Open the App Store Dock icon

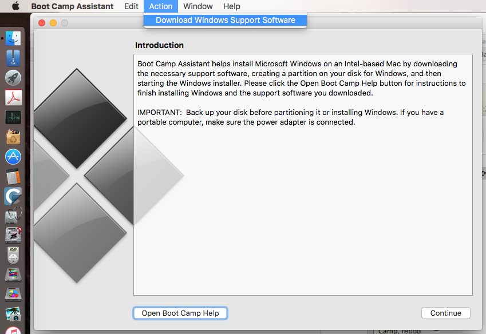click(13, 157)
